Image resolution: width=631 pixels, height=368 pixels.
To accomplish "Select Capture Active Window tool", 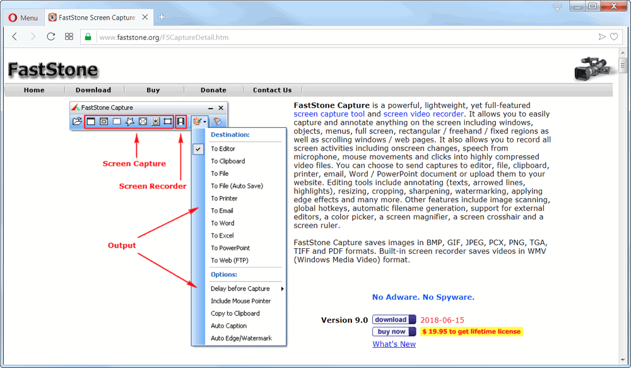I will 91,122.
